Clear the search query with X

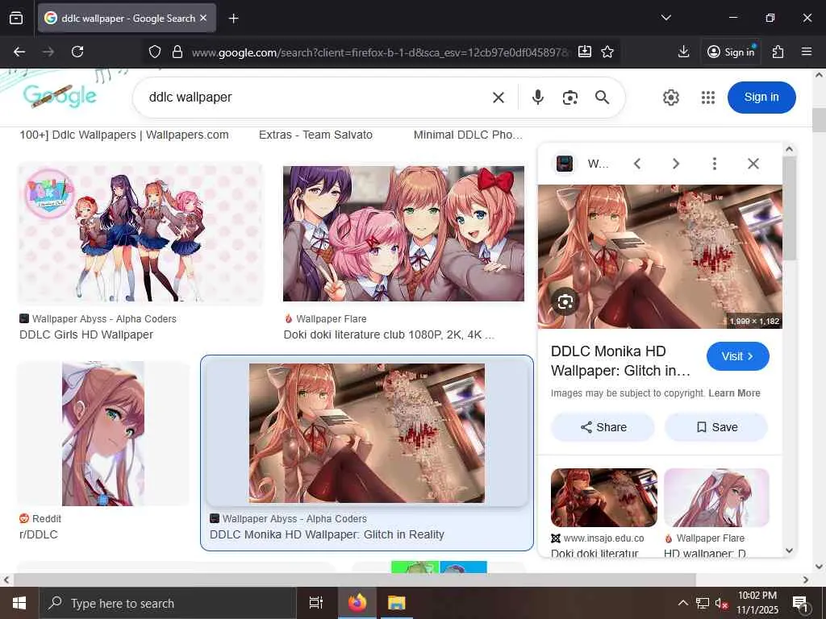tap(499, 98)
